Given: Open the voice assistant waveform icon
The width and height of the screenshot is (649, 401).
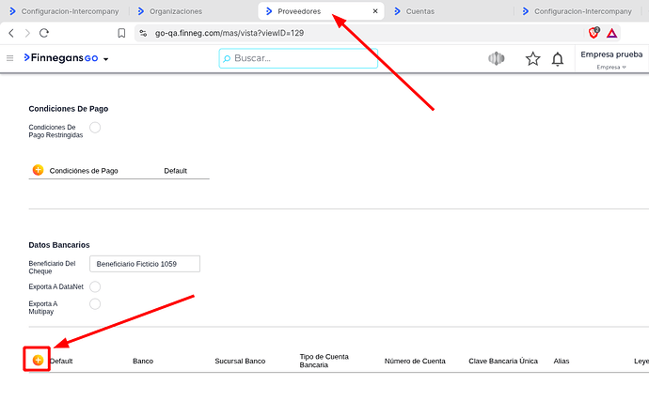Looking at the screenshot, I should pyautogui.click(x=497, y=59).
